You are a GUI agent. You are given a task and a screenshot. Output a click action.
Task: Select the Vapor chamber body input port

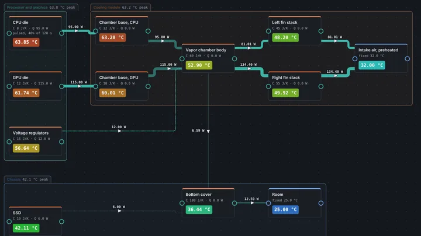coord(182,59)
